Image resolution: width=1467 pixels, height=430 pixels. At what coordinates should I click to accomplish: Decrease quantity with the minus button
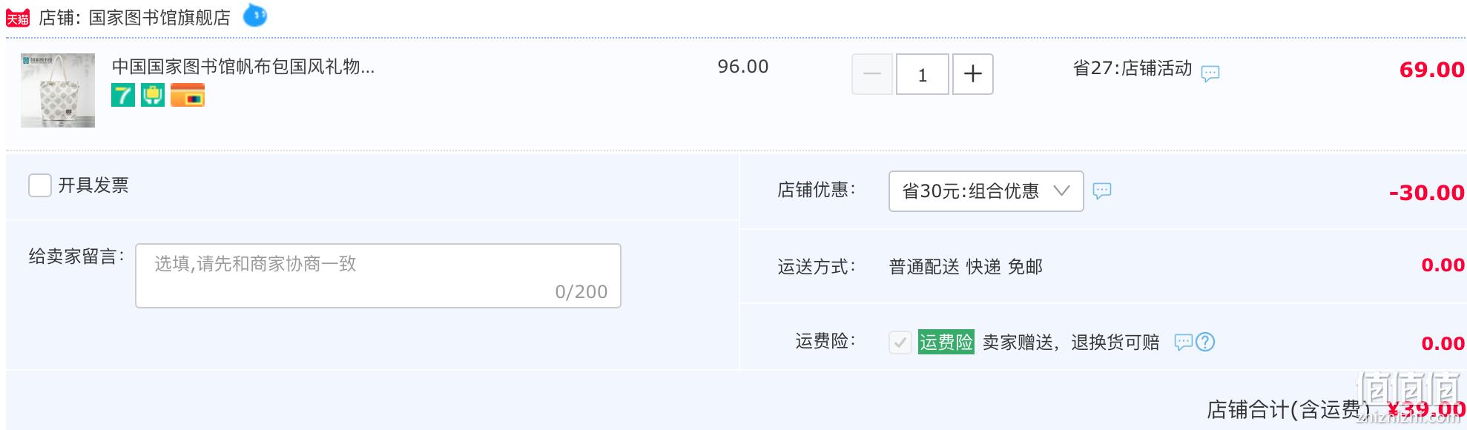(872, 74)
